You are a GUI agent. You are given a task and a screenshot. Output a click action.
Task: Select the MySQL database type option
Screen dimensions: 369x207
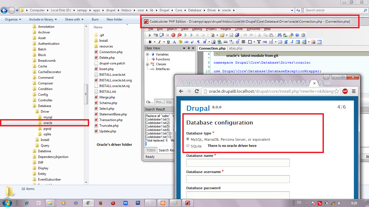coord(188,139)
